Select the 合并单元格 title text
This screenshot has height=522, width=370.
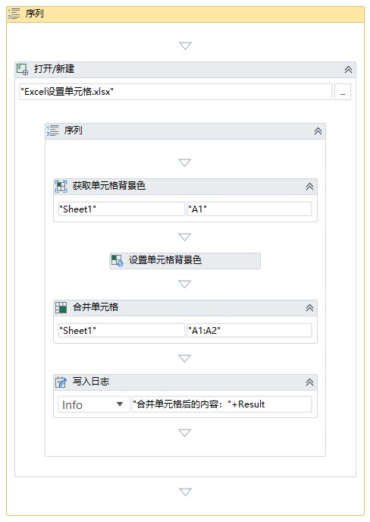[96, 307]
